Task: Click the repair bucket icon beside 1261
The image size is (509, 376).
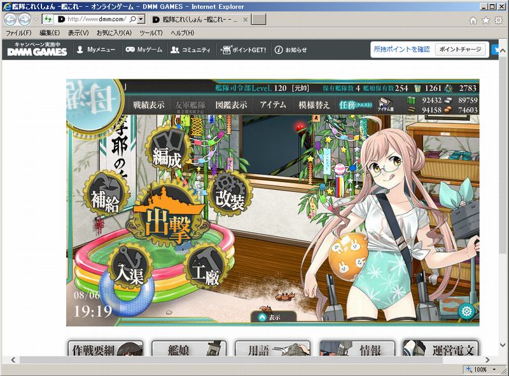Action: [x=417, y=88]
